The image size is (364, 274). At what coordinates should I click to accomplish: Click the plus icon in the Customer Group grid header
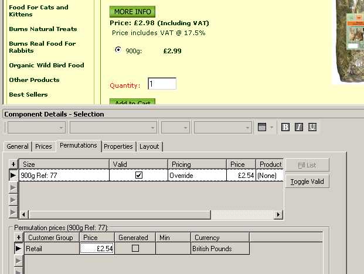pyautogui.click(x=18, y=237)
